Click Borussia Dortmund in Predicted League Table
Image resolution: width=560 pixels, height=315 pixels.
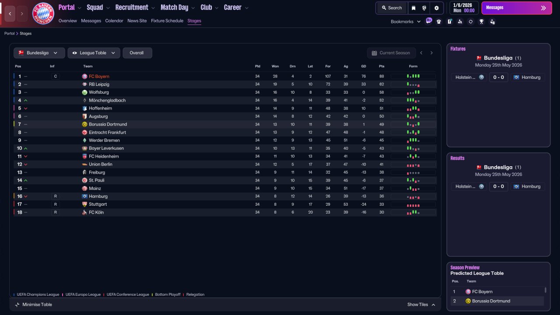[492, 301]
